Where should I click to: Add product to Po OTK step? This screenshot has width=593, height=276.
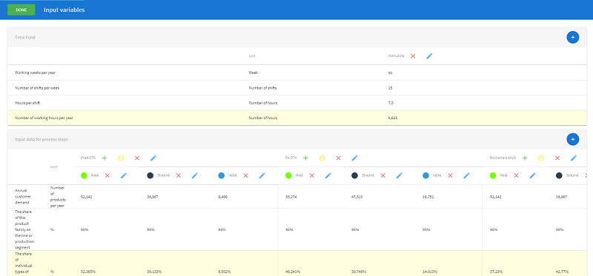[305, 158]
